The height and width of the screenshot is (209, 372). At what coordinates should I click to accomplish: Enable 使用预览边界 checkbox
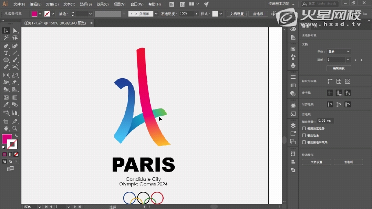[x=304, y=128]
